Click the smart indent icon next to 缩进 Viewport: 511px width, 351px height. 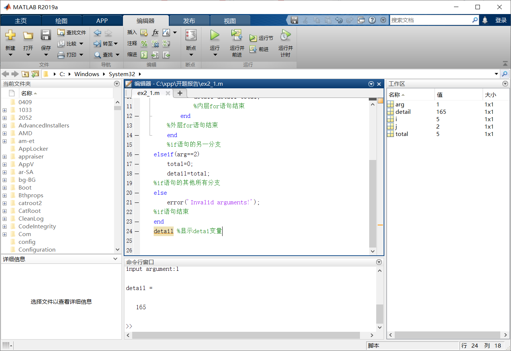click(x=144, y=55)
